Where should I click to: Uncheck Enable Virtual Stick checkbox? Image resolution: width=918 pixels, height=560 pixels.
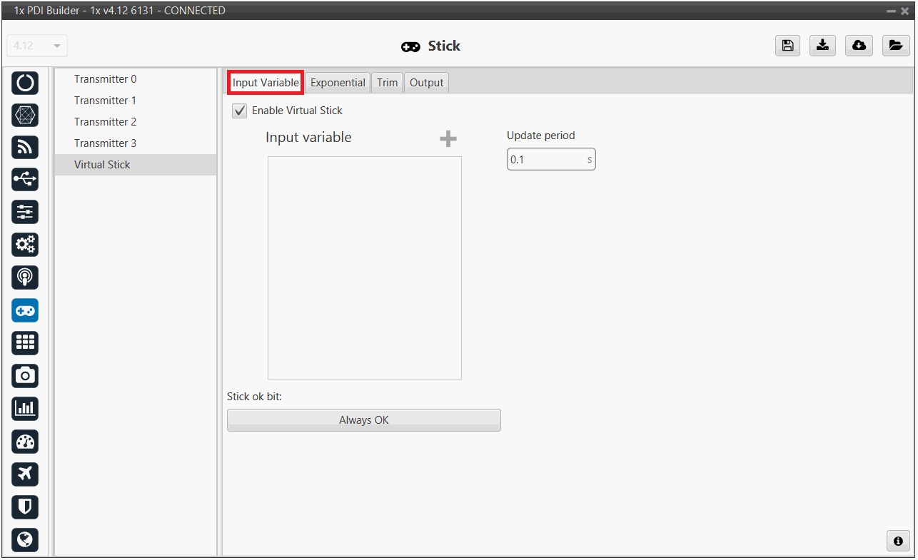pos(240,111)
